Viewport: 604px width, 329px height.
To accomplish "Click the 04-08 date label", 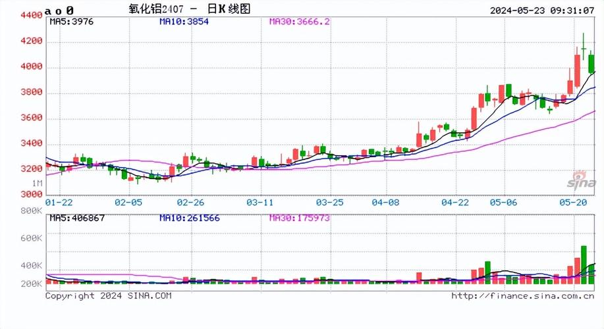I will (385, 203).
